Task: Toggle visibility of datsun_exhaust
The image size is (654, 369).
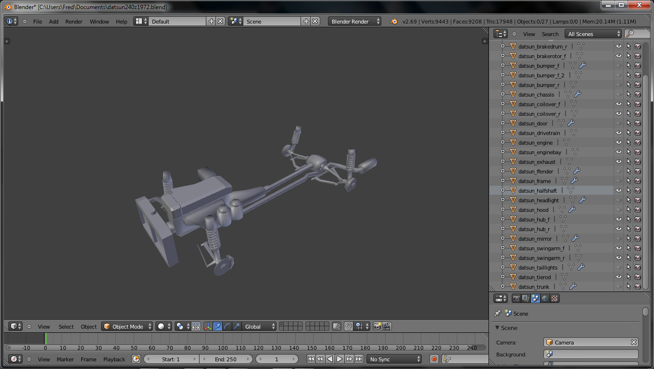Action: (x=619, y=162)
